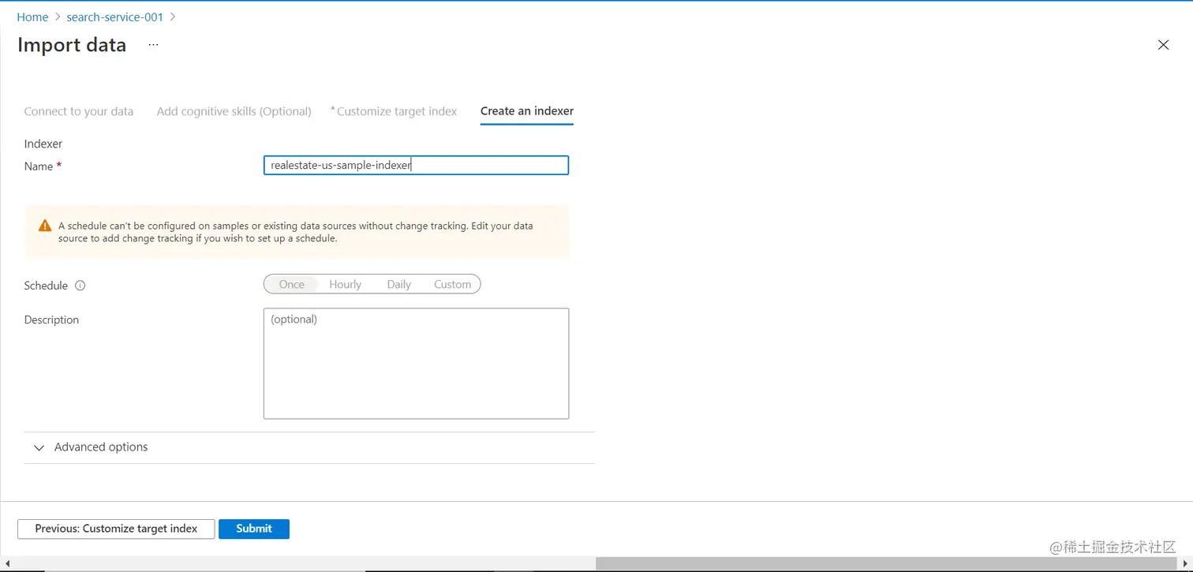Select the Daily schedule option

tap(398, 284)
